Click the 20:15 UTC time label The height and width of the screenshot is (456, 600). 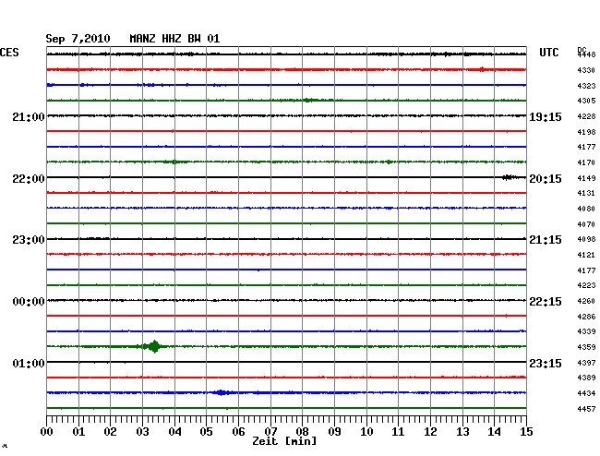click(x=546, y=178)
